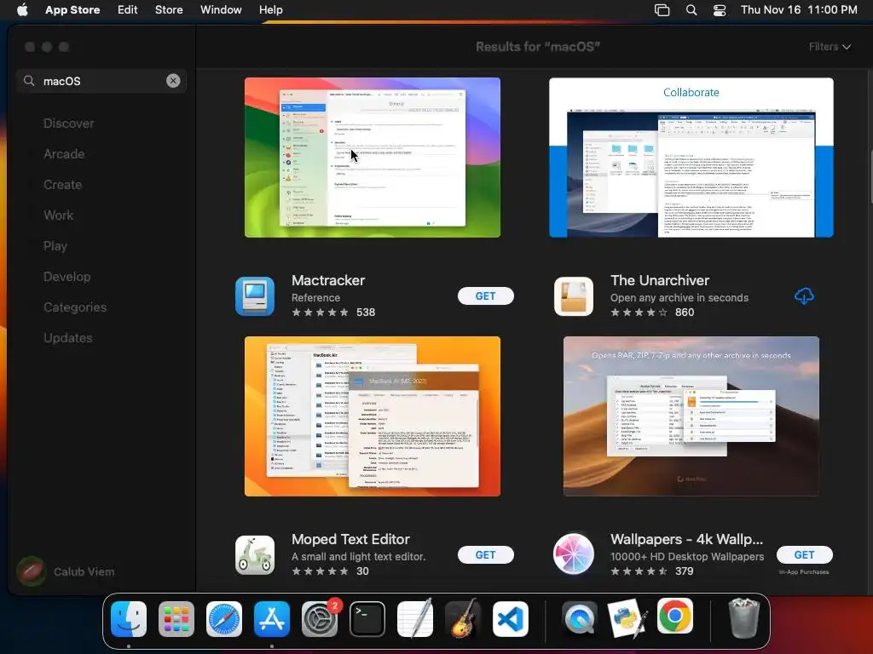Open The Unarchiver app icon
The image size is (873, 654).
pyautogui.click(x=574, y=296)
